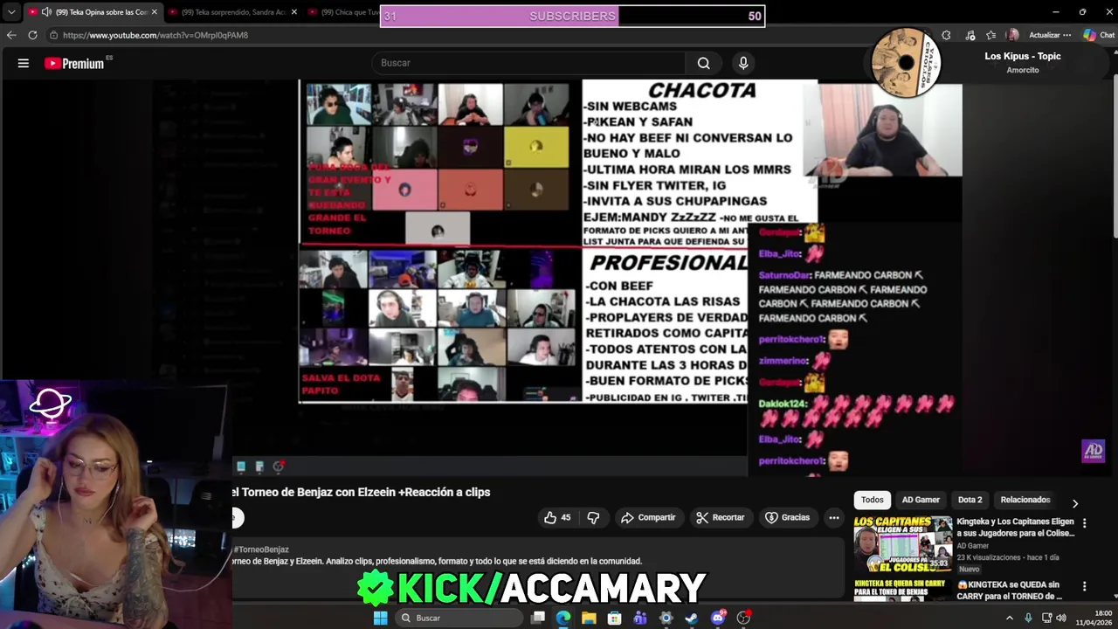Open File Explorer from taskbar
Viewport: 1118px width, 629px height.
tap(589, 618)
